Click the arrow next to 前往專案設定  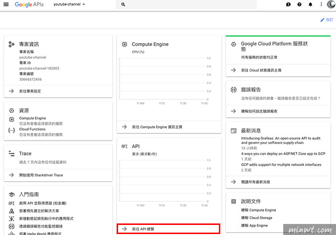point(12,91)
